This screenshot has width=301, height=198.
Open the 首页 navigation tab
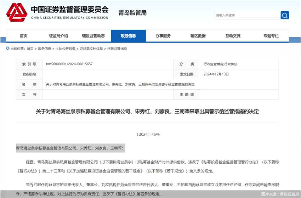coord(24,36)
